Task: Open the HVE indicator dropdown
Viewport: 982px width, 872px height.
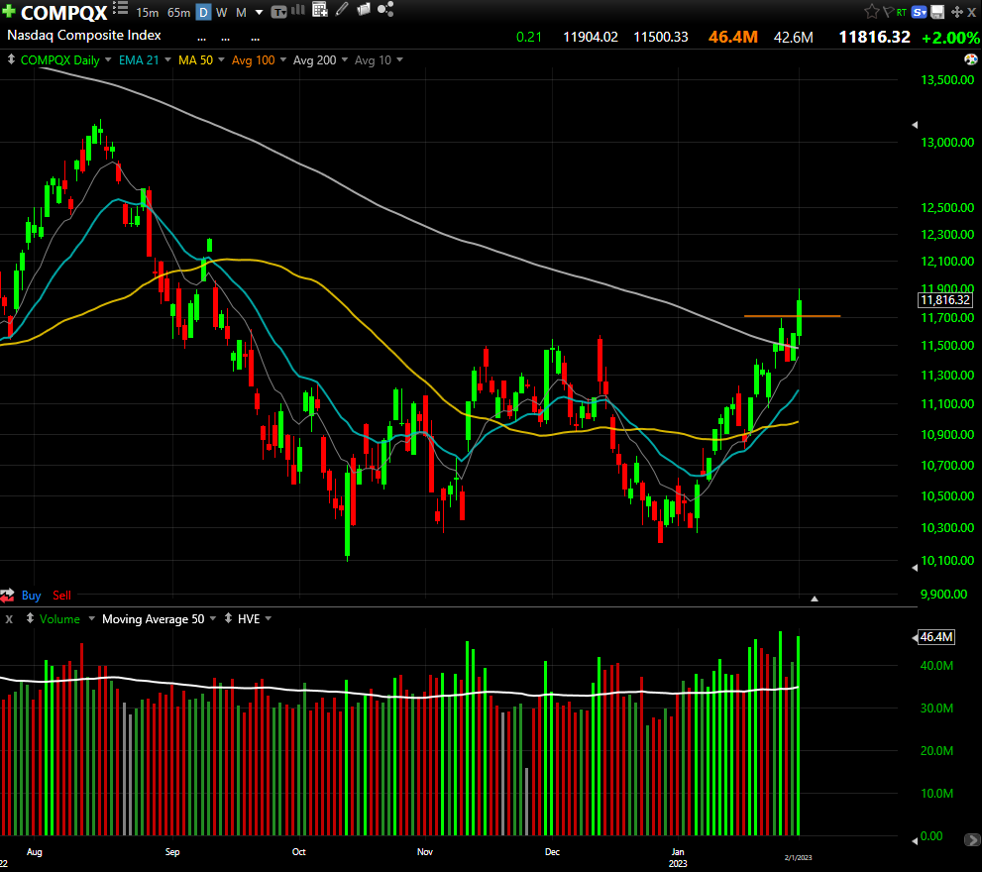Action: (269, 618)
